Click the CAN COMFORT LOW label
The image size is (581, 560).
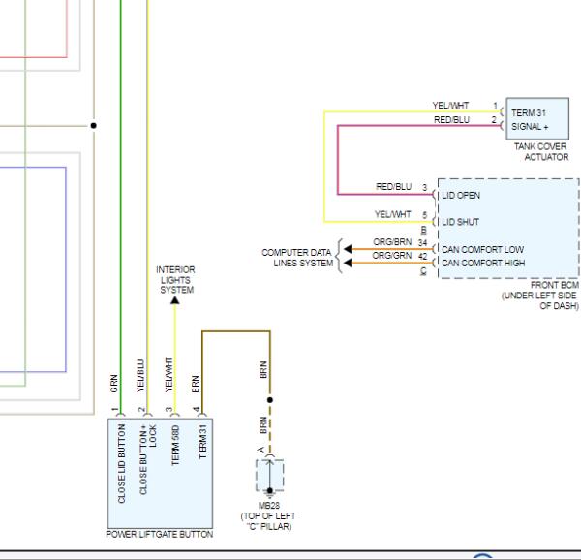tap(483, 249)
